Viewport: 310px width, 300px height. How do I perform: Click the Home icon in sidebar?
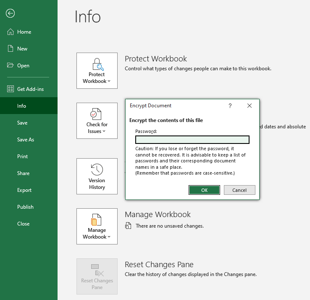(11, 32)
